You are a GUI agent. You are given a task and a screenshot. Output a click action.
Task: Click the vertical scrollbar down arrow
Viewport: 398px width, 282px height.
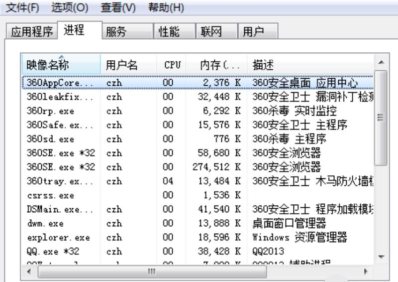click(x=381, y=257)
